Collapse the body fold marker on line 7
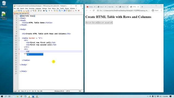174x98 pixels. tap(19, 29)
